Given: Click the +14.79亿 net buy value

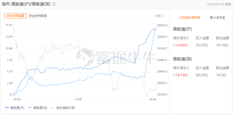Looking at the screenshot, I should [x=180, y=75].
